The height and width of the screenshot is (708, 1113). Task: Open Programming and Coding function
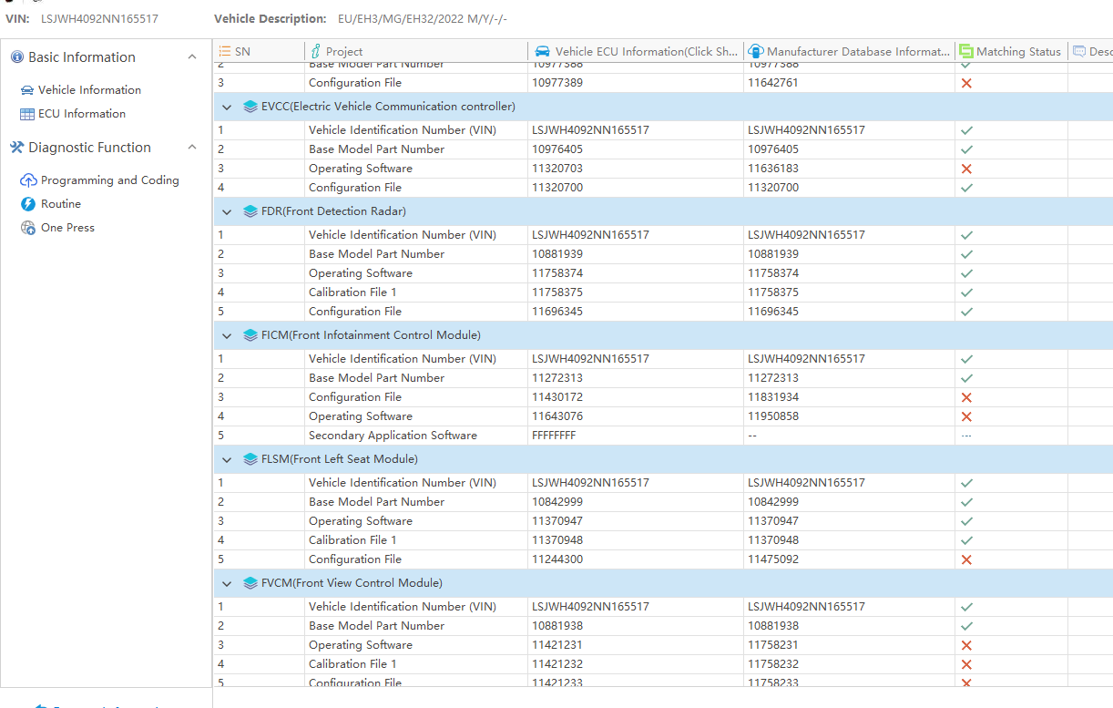(x=109, y=180)
